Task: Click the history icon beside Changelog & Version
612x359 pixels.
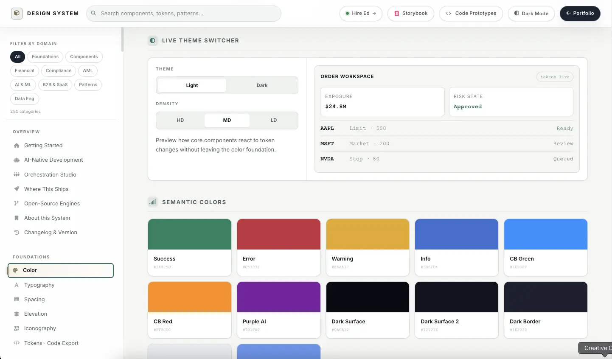Action: 17,232
